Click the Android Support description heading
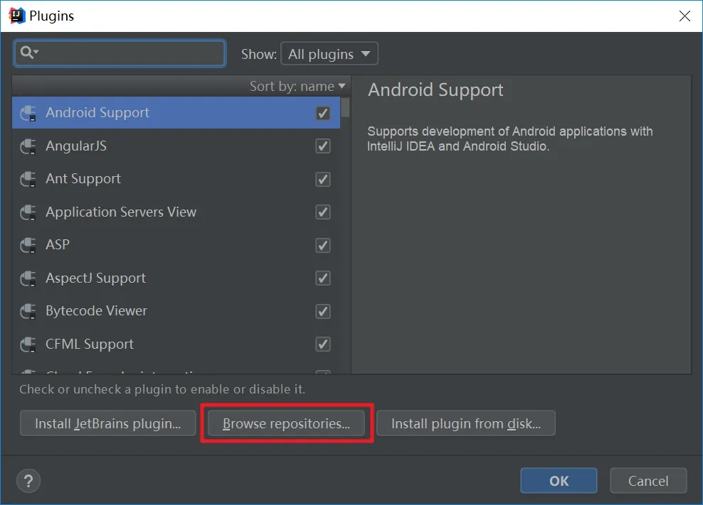The image size is (703, 505). pos(435,90)
